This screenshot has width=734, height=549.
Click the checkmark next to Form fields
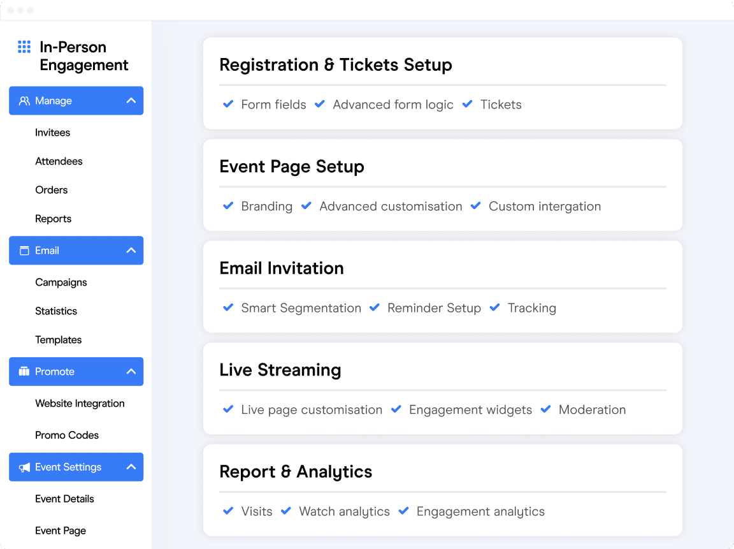click(228, 104)
